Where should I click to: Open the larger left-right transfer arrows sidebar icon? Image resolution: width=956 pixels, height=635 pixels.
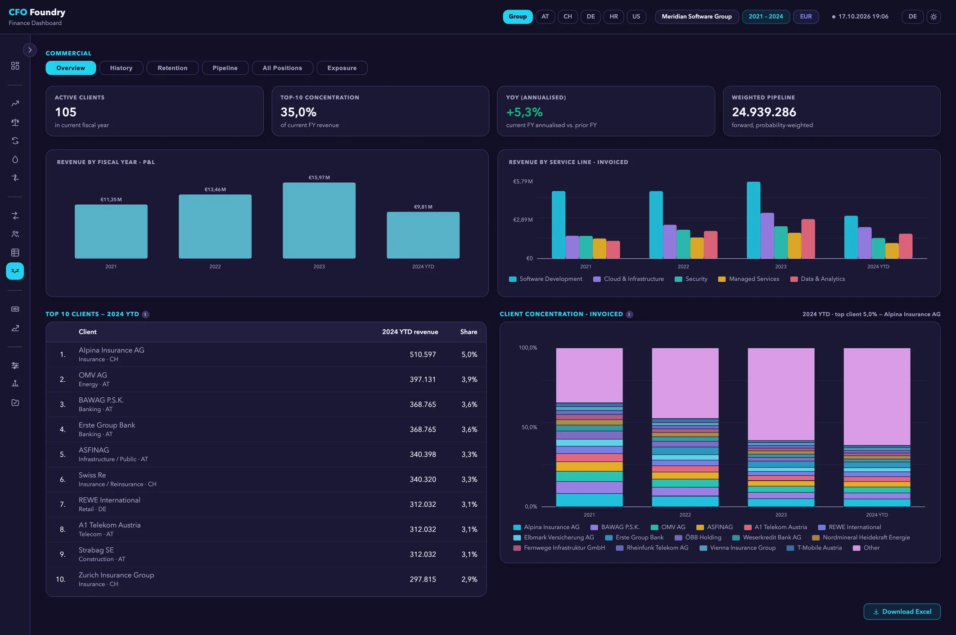15,216
